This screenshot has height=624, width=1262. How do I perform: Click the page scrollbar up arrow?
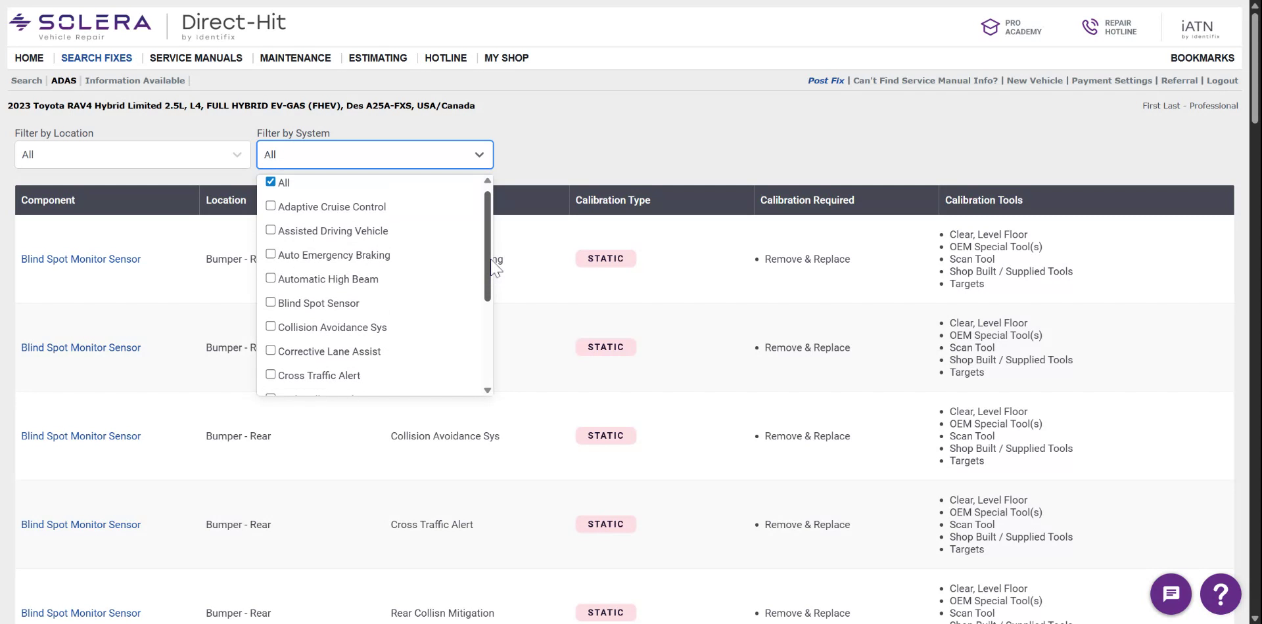pyautogui.click(x=1254, y=5)
